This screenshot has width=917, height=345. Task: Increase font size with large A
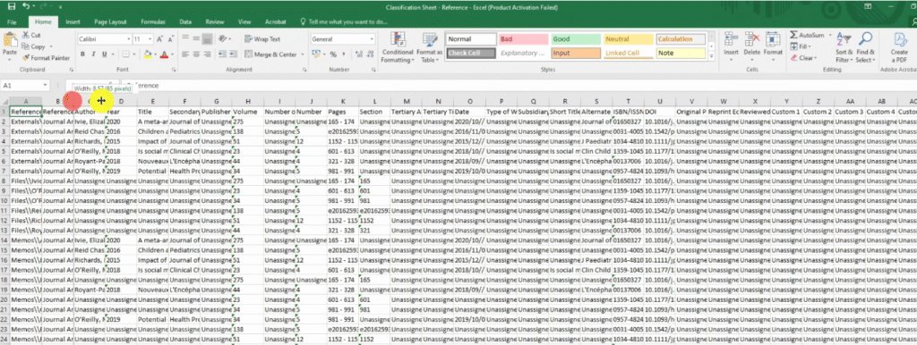pyautogui.click(x=159, y=39)
